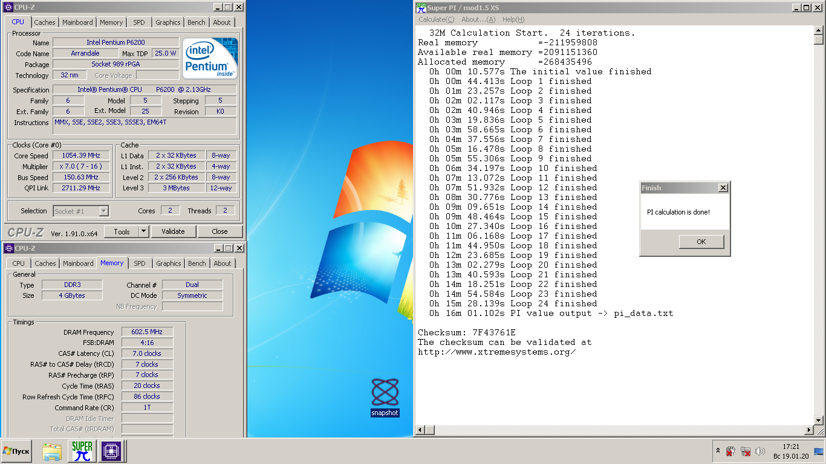Click 'PI calculation is done!' message
This screenshot has height=464, width=826.
pyautogui.click(x=678, y=212)
